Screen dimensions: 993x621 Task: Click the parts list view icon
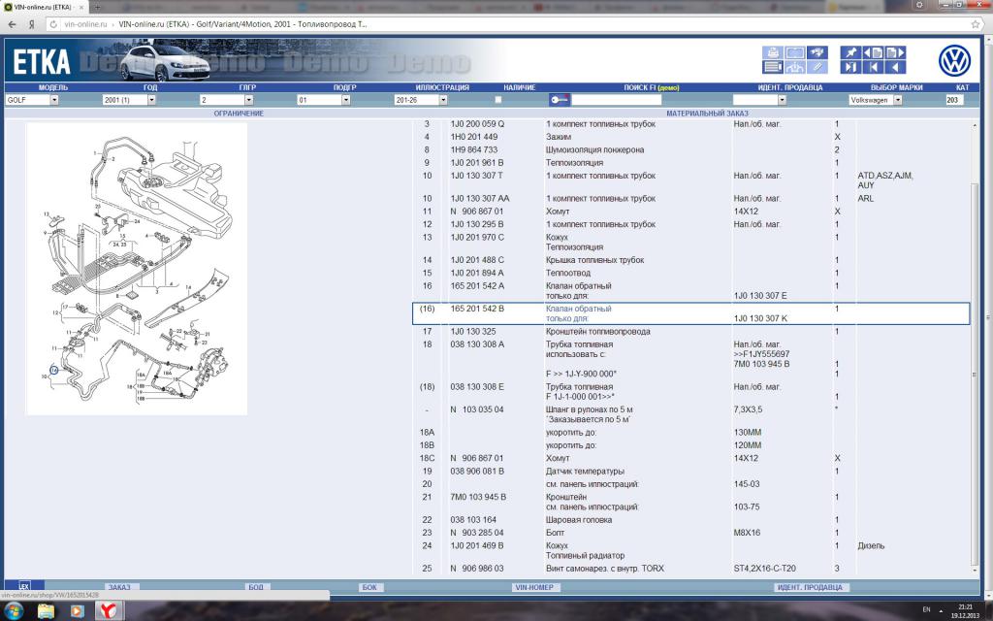pyautogui.click(x=772, y=67)
